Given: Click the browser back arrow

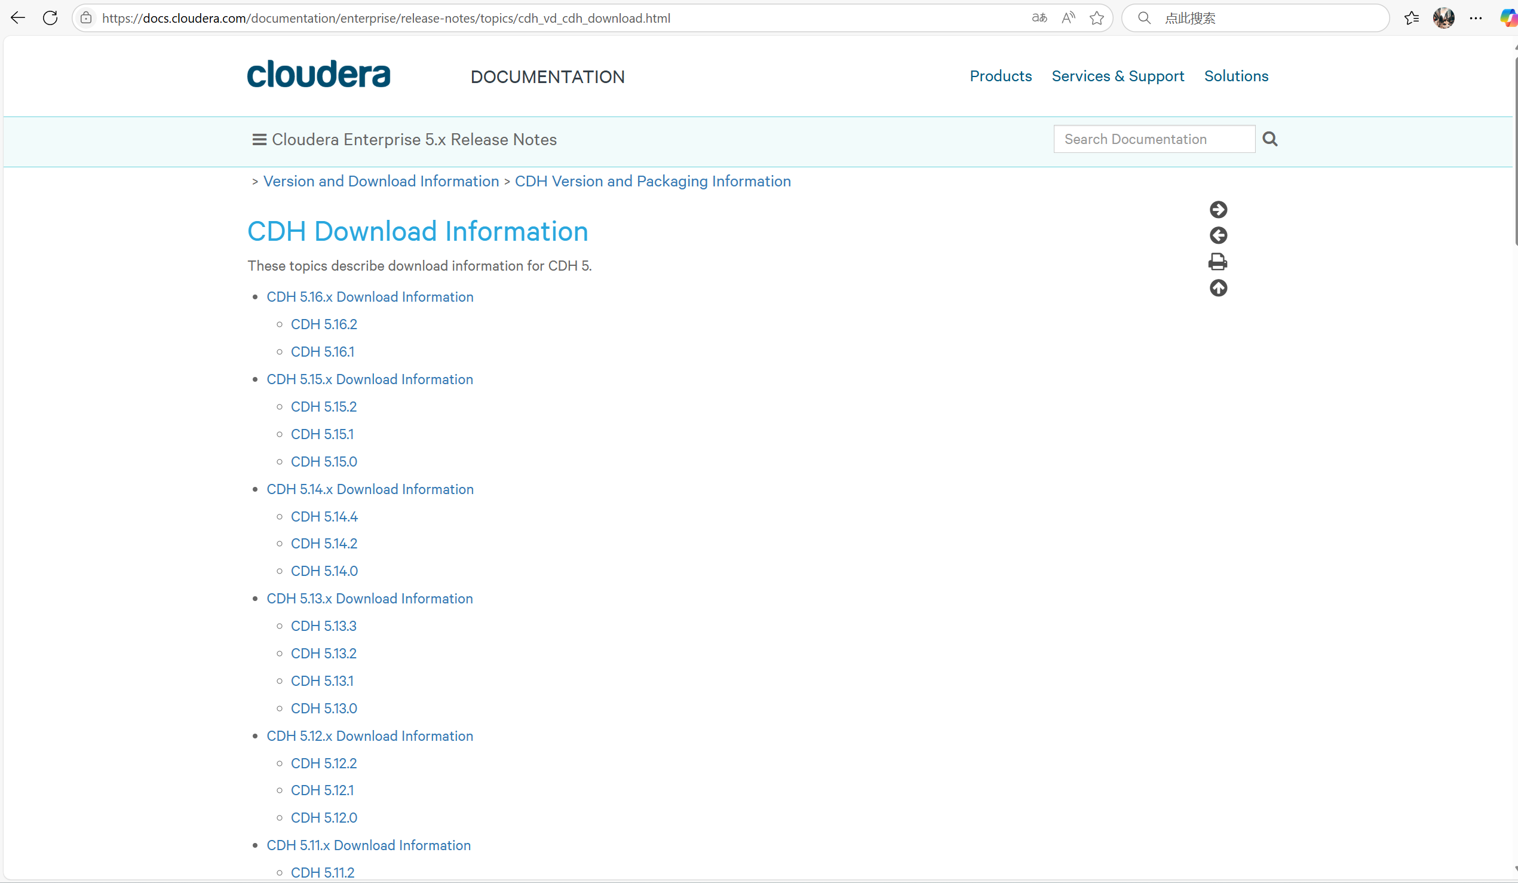Looking at the screenshot, I should point(18,18).
